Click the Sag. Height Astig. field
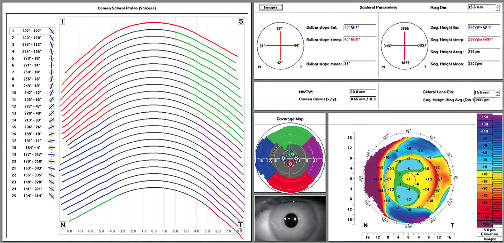 pos(484,51)
